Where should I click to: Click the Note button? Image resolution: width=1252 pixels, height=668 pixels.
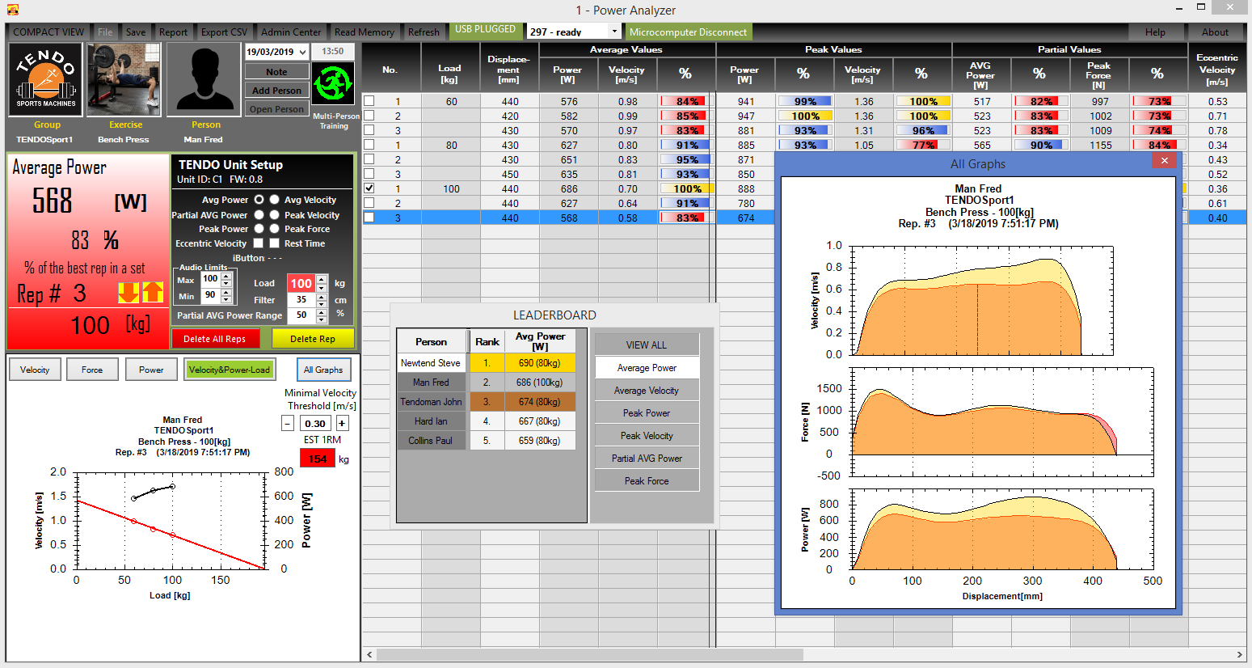[x=276, y=72]
